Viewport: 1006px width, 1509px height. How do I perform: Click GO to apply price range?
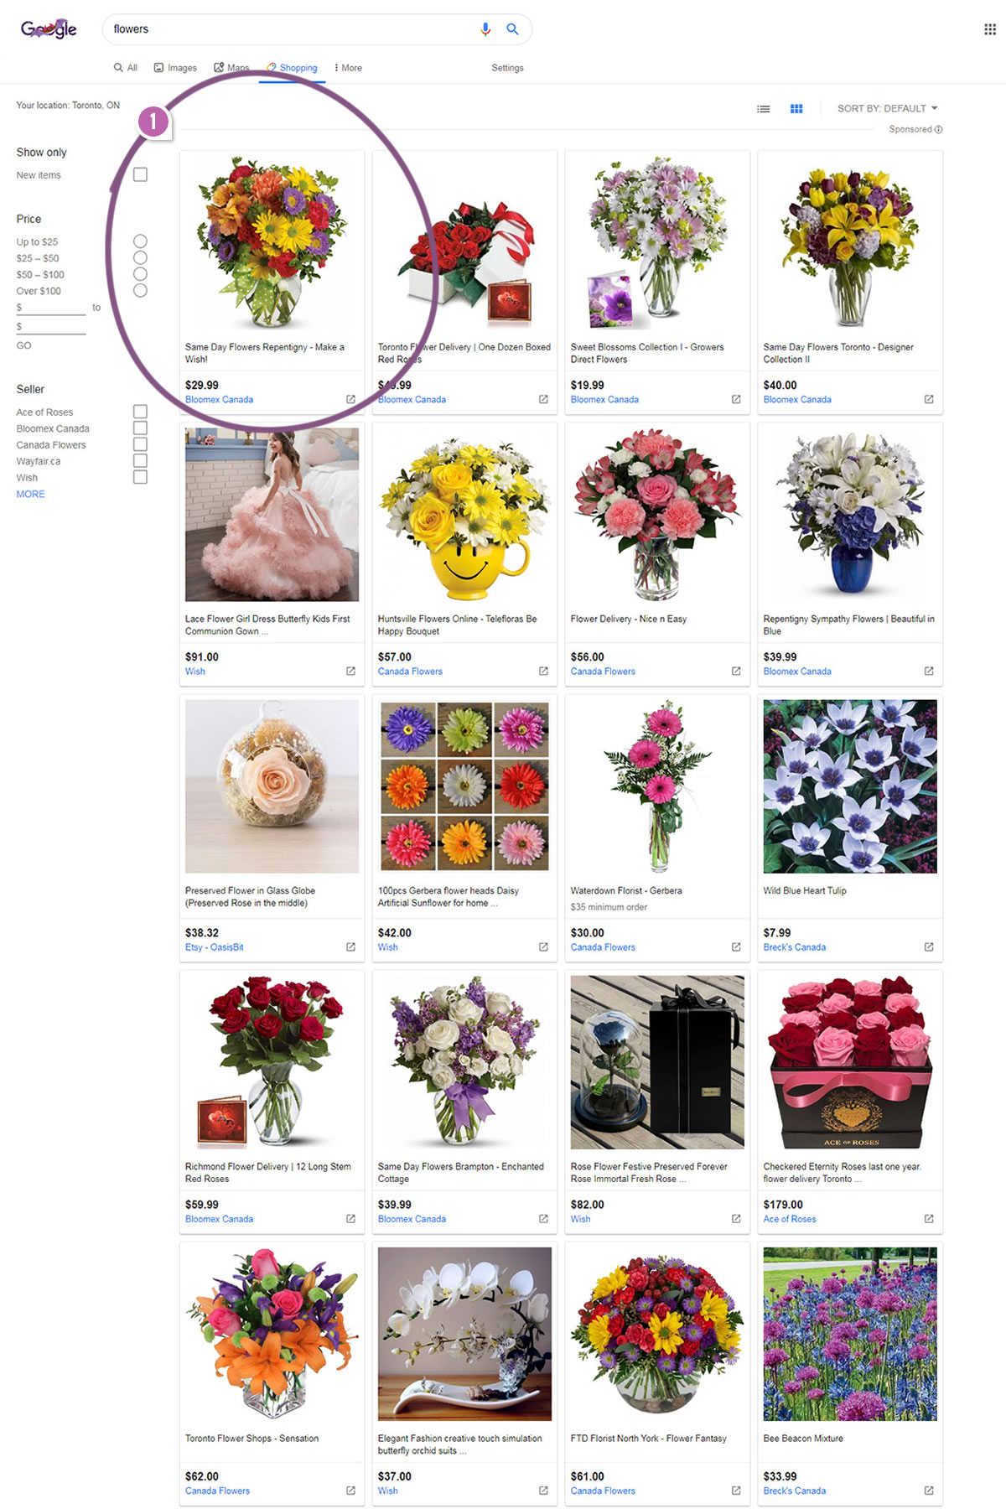(24, 345)
